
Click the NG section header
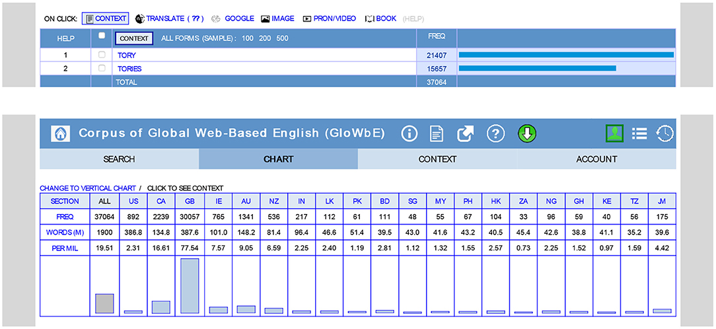pos(552,201)
